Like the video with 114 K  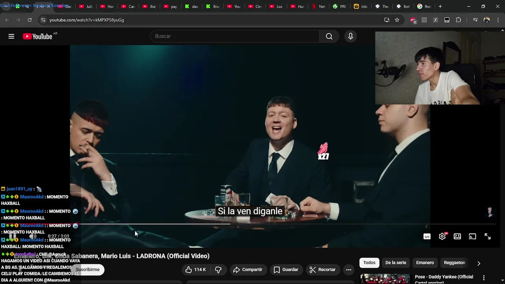point(196,270)
